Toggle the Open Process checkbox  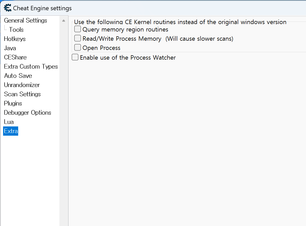[x=78, y=48]
